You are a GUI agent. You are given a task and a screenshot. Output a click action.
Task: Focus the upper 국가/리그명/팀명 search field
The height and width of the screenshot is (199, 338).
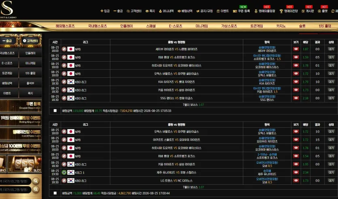15,181
